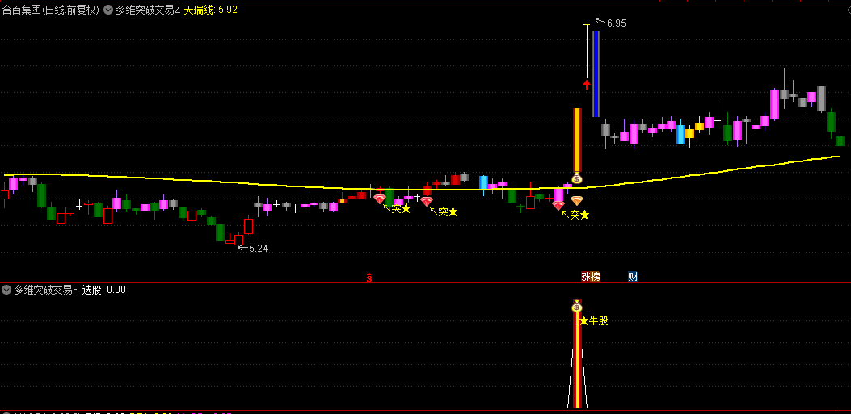Viewport: 851px width, 414px height.
Task: Select the 多维突破交易F indicator name
Action: 46,290
